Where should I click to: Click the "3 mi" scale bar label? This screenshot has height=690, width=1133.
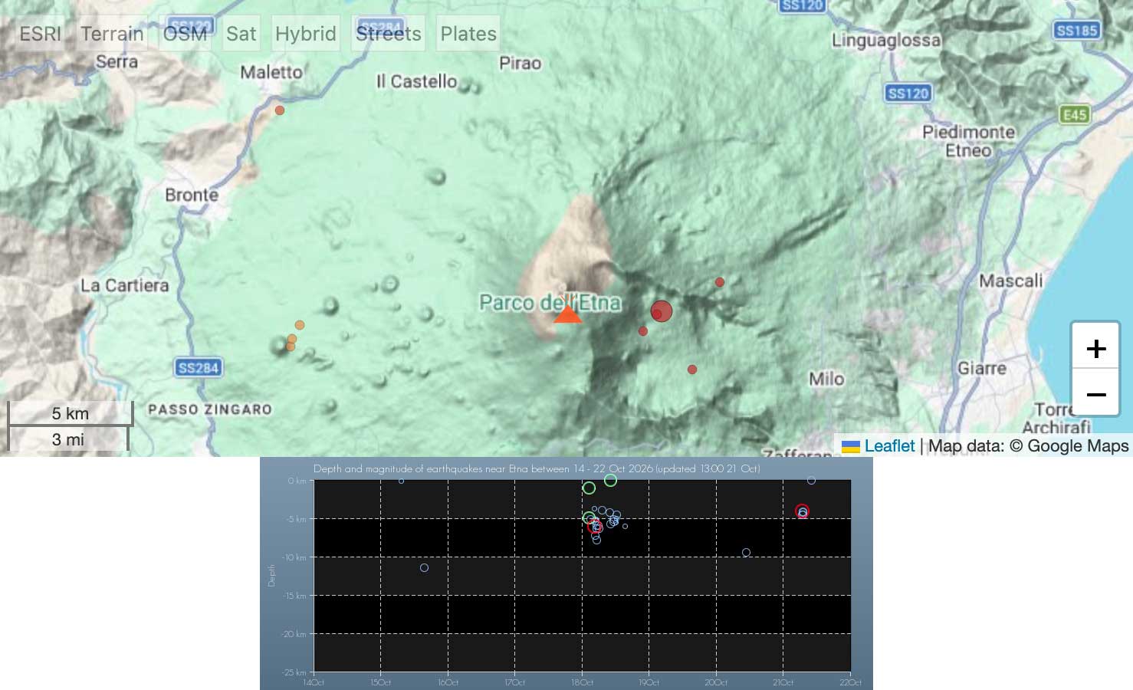coord(68,440)
